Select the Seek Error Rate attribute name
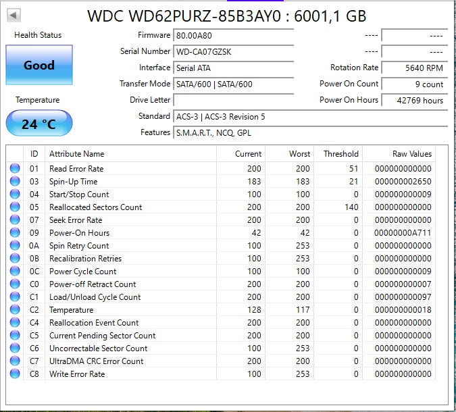 pos(76,220)
